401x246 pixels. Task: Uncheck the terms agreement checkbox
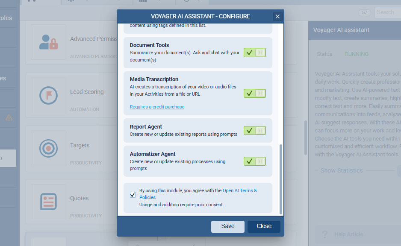tap(133, 194)
